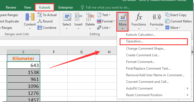Click the Compare Ranges button

pyautogui.click(x=9, y=15)
